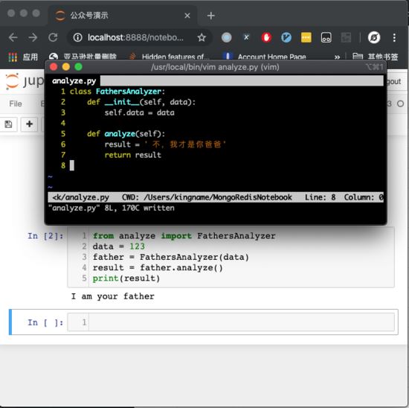Save the notebook with the floppy disk icon
409x408 pixels.
8,124
